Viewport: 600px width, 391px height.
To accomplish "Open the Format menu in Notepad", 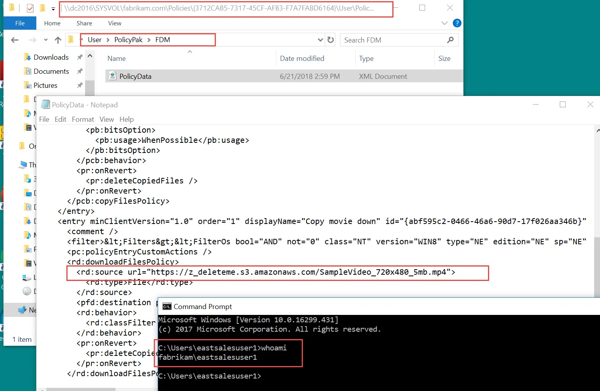I will click(83, 119).
